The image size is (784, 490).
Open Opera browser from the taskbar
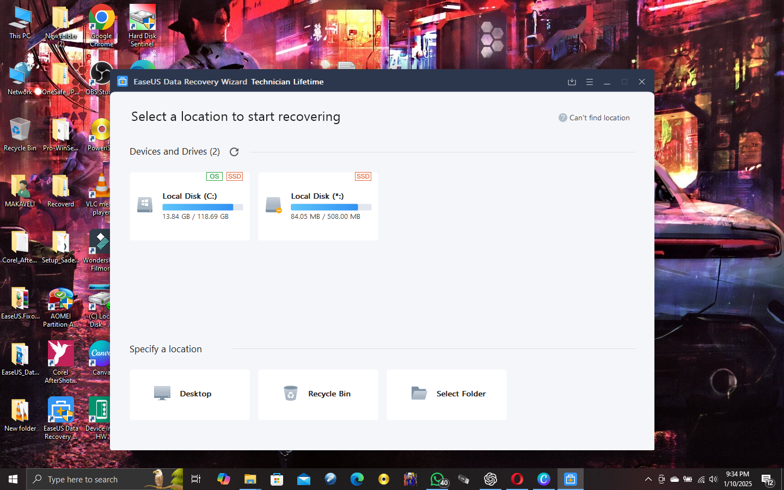[x=517, y=479]
